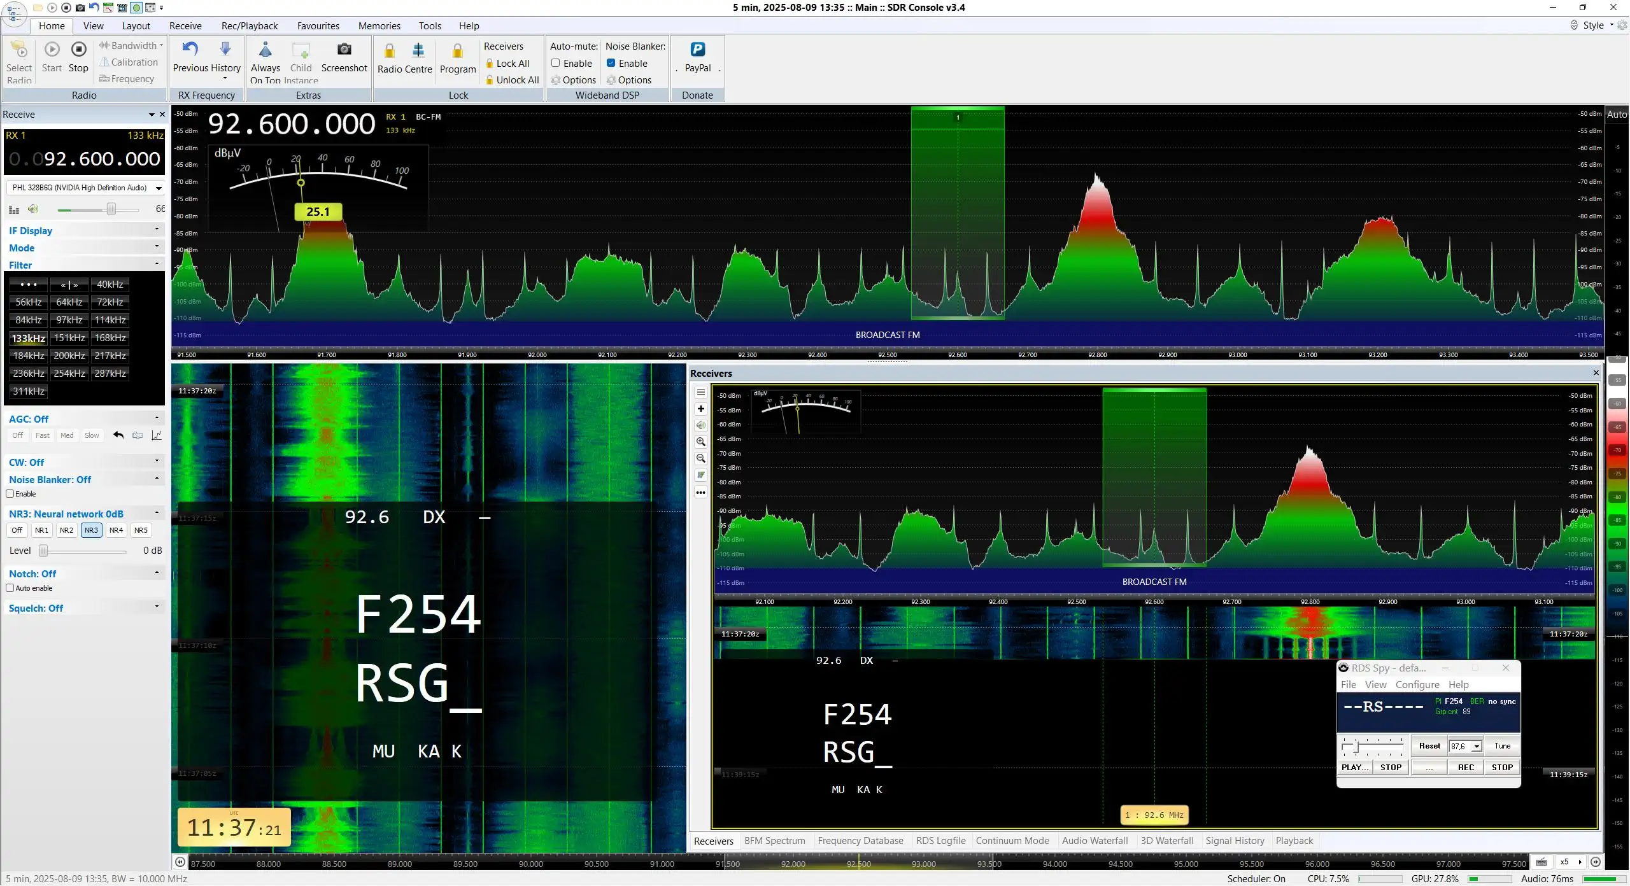Click the plus icon in Receivers panel
Screen dimensions: 1630x886
[700, 409]
